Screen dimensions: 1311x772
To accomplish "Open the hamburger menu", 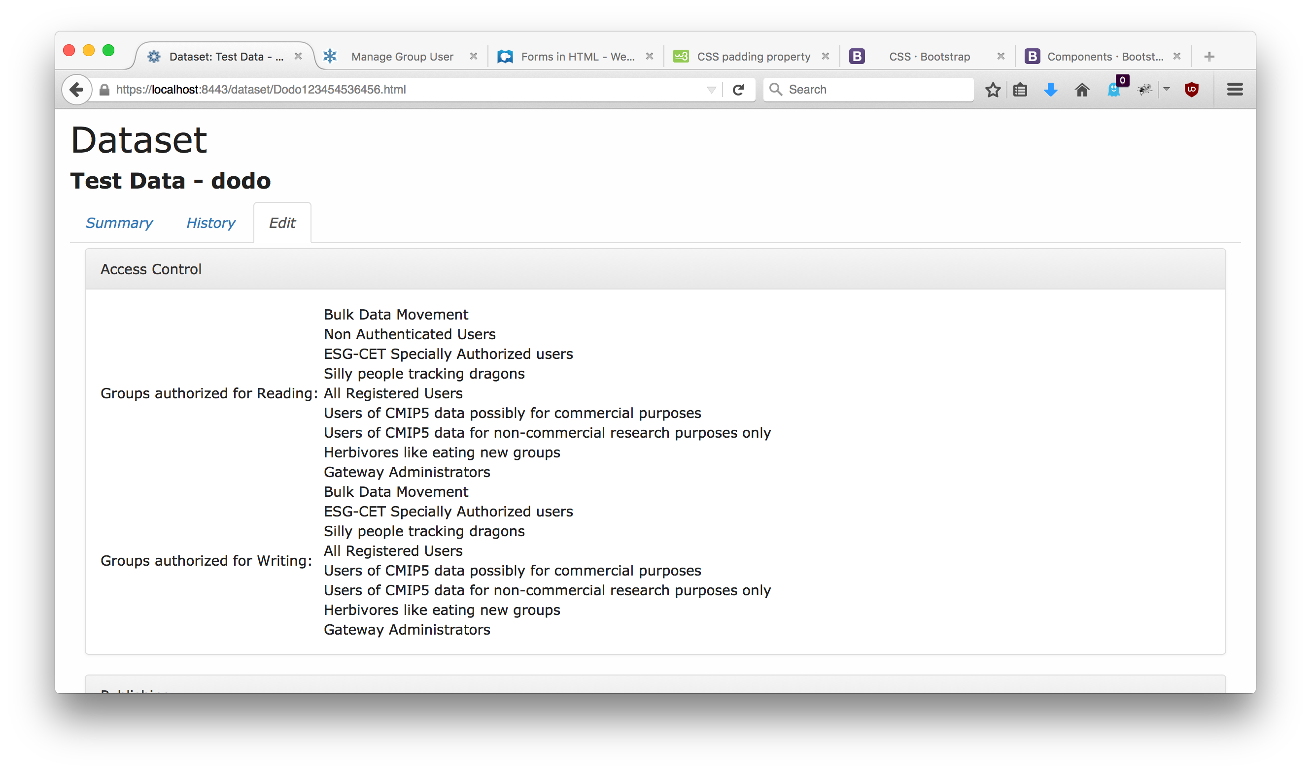I will pos(1235,90).
